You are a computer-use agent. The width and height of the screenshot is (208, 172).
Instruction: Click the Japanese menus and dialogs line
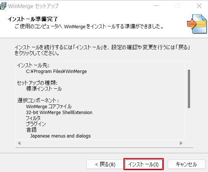60,136
